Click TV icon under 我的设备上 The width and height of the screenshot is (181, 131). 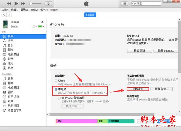[x=4, y=88]
